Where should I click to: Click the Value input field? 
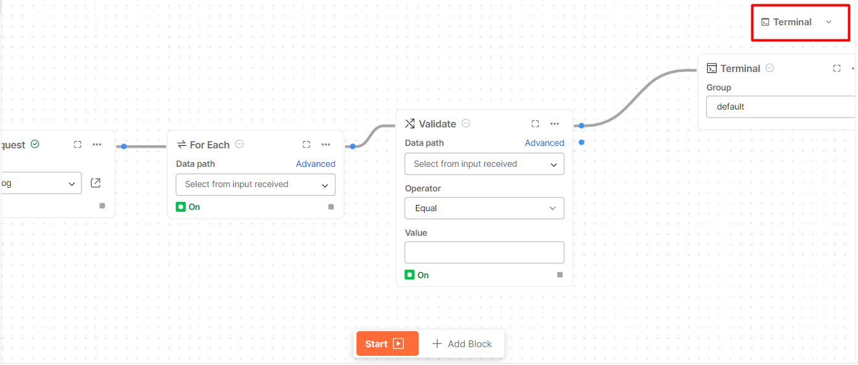pyautogui.click(x=484, y=252)
